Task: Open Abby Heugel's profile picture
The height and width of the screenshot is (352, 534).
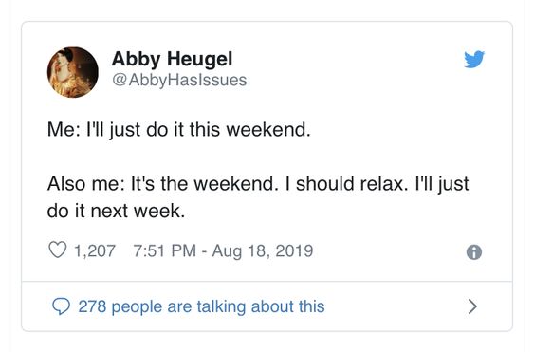Action: tap(72, 72)
